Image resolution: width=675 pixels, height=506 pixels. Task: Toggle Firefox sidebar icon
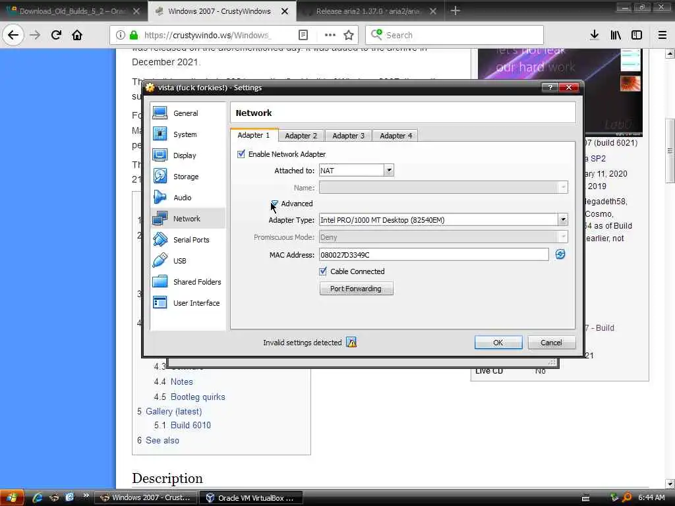(x=637, y=35)
